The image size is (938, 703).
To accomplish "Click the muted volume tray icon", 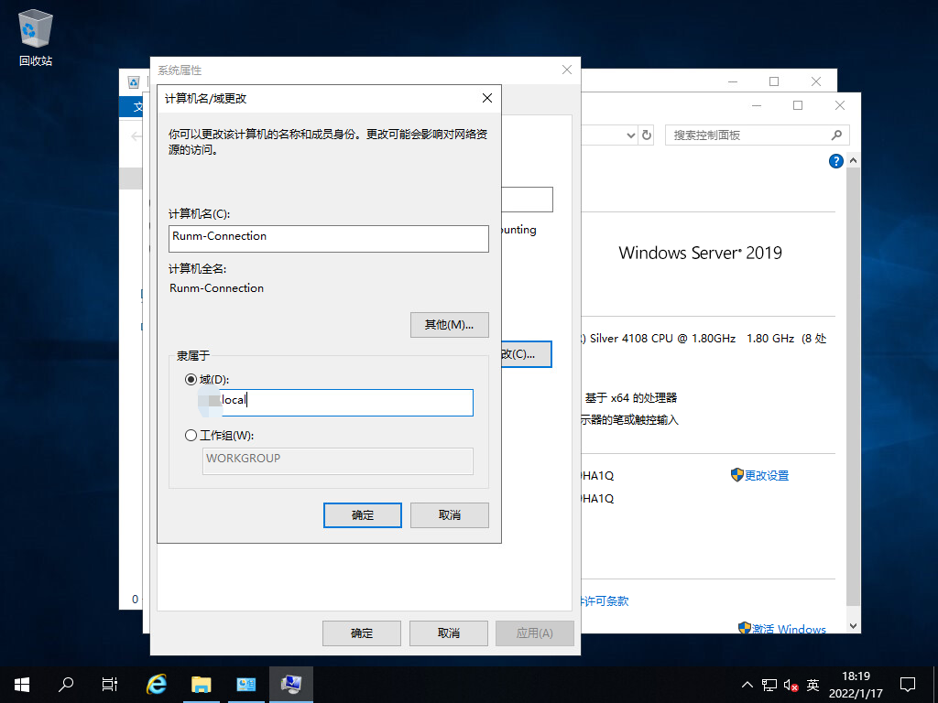I will pyautogui.click(x=791, y=685).
